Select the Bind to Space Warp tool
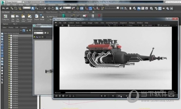 pos(20,8)
